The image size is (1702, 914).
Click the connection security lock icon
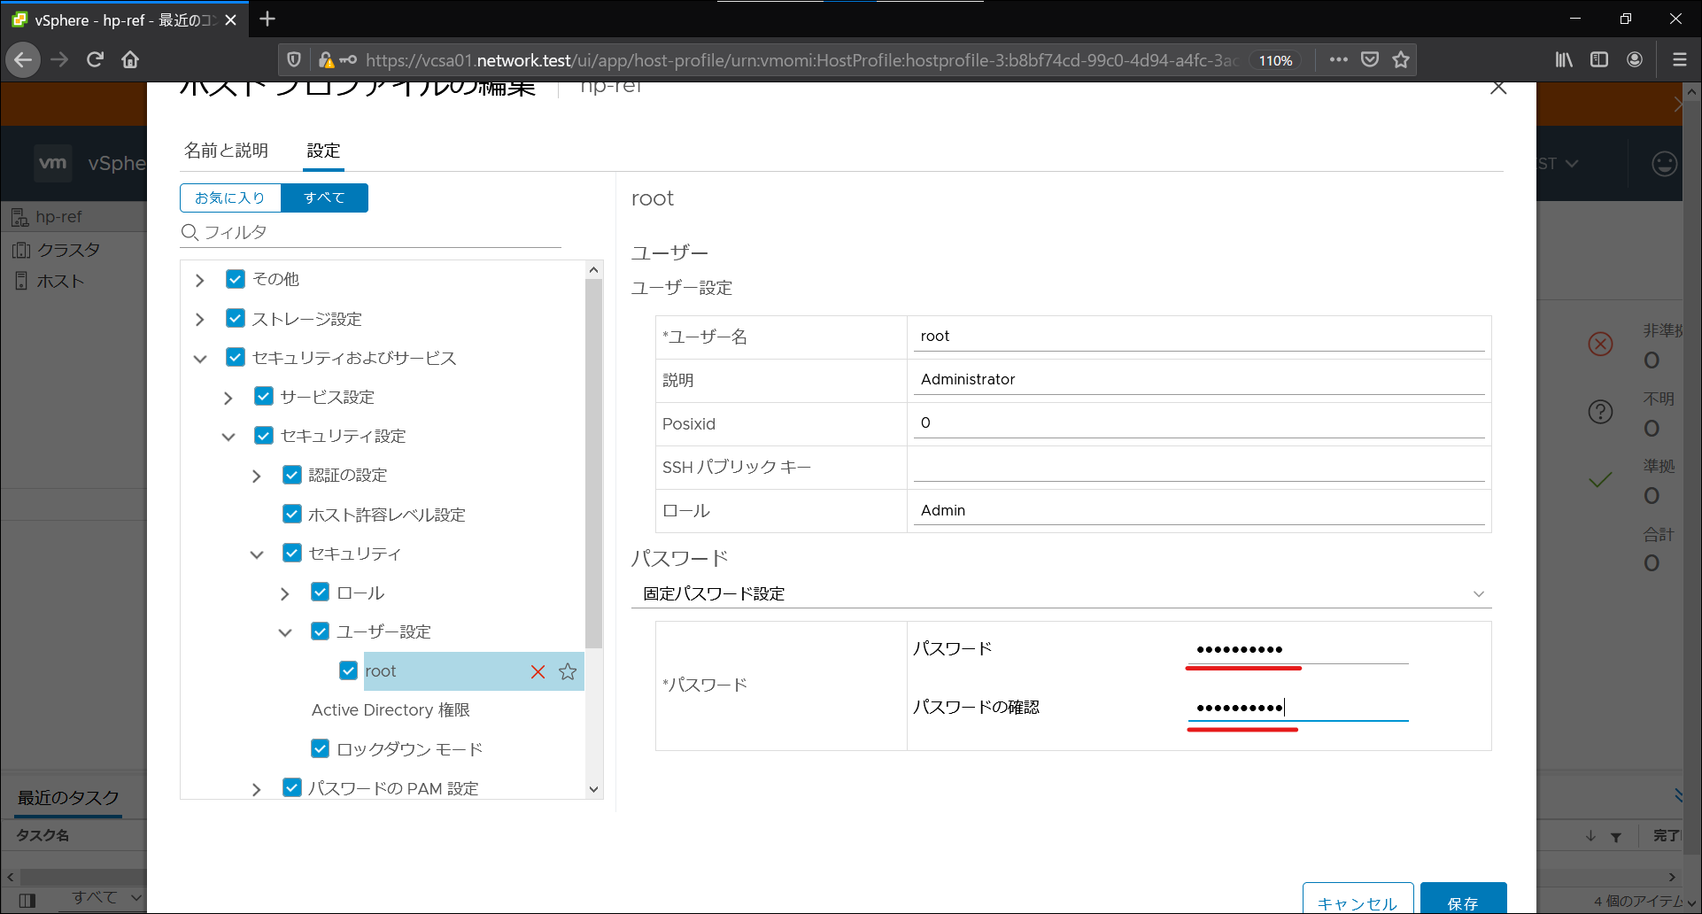(x=326, y=59)
